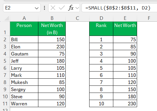Select cell E2 showing 75
The height and width of the screenshot is (111, 157).
click(125, 39)
